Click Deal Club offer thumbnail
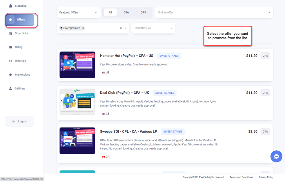The width and height of the screenshot is (285, 181). pyautogui.click(x=77, y=102)
